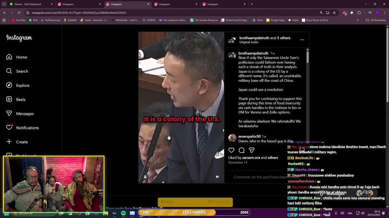389x218 pixels.
Task: Open the Getalink bookmark
Action: point(70,20)
